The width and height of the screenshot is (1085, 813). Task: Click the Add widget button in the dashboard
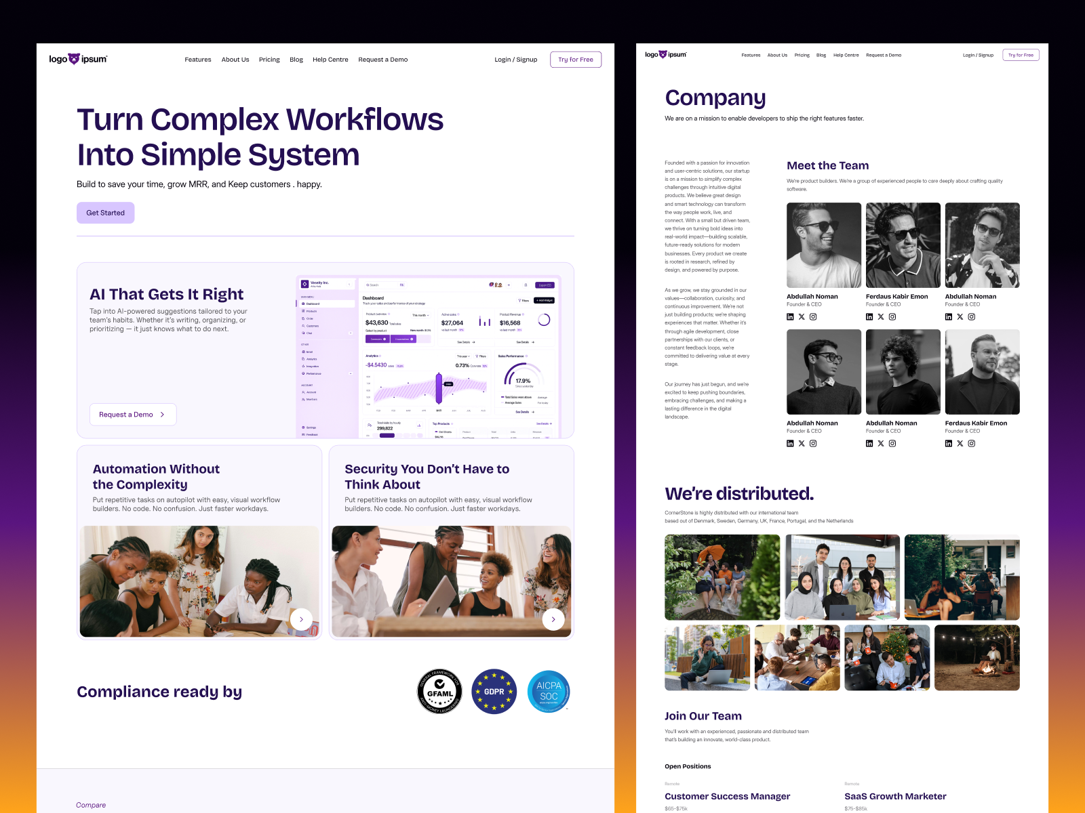[x=545, y=300]
